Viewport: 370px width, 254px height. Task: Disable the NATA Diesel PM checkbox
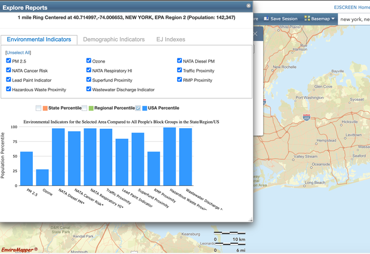point(179,61)
